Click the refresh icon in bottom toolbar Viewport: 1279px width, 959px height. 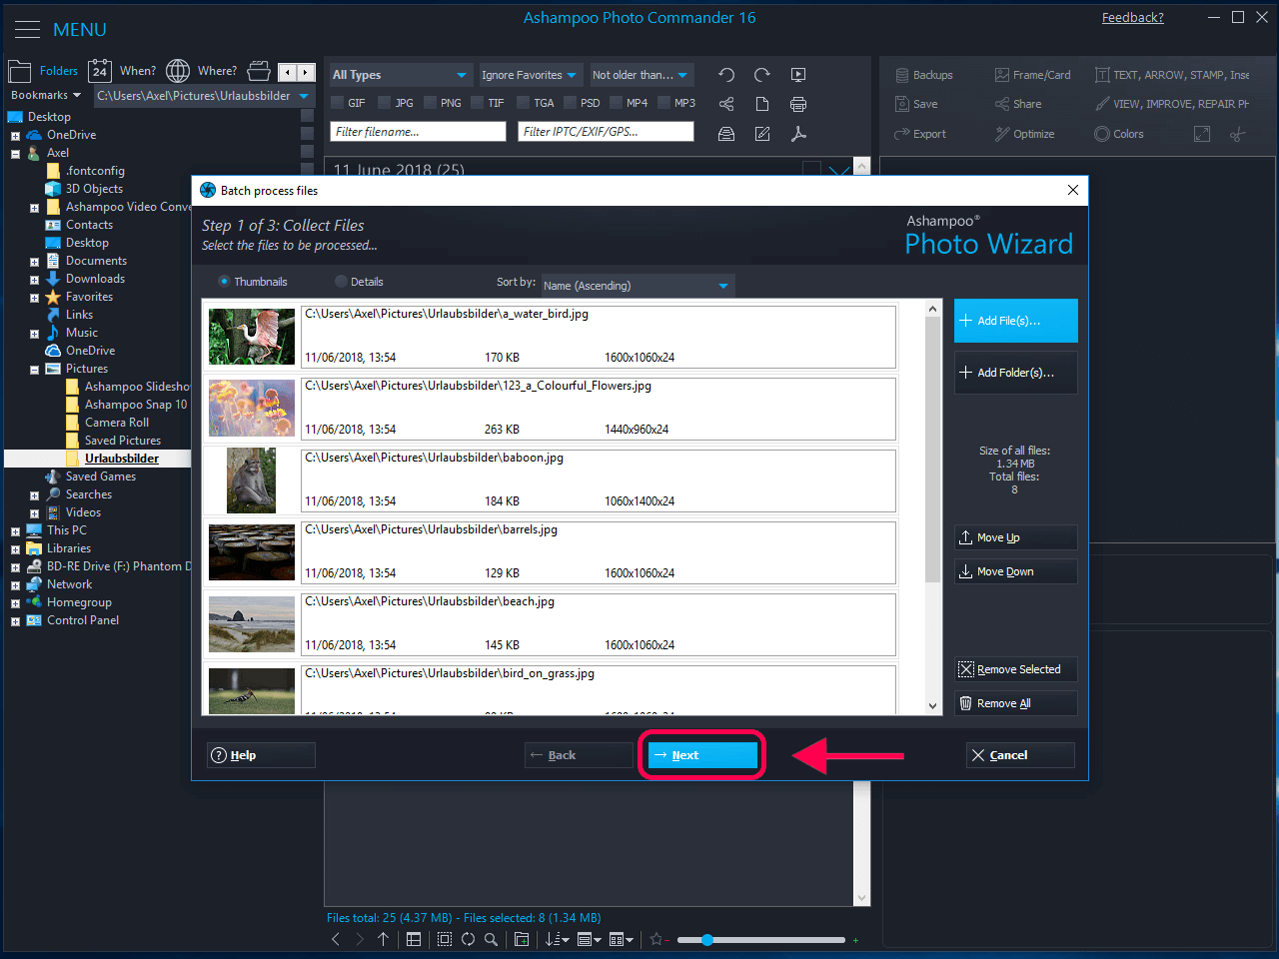468,939
